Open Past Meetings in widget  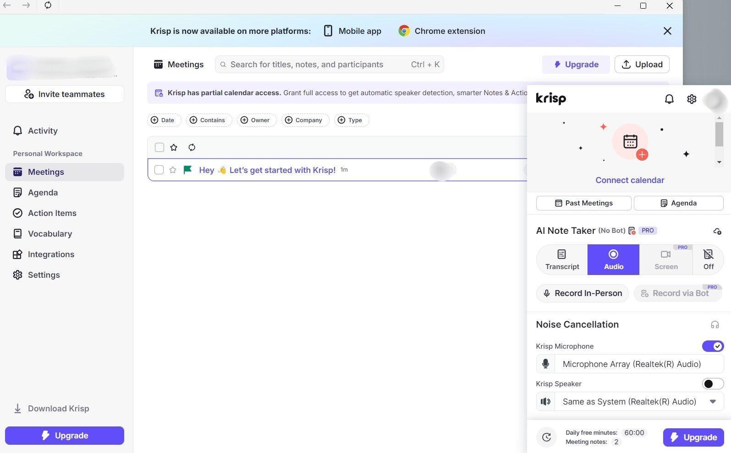[x=583, y=203]
